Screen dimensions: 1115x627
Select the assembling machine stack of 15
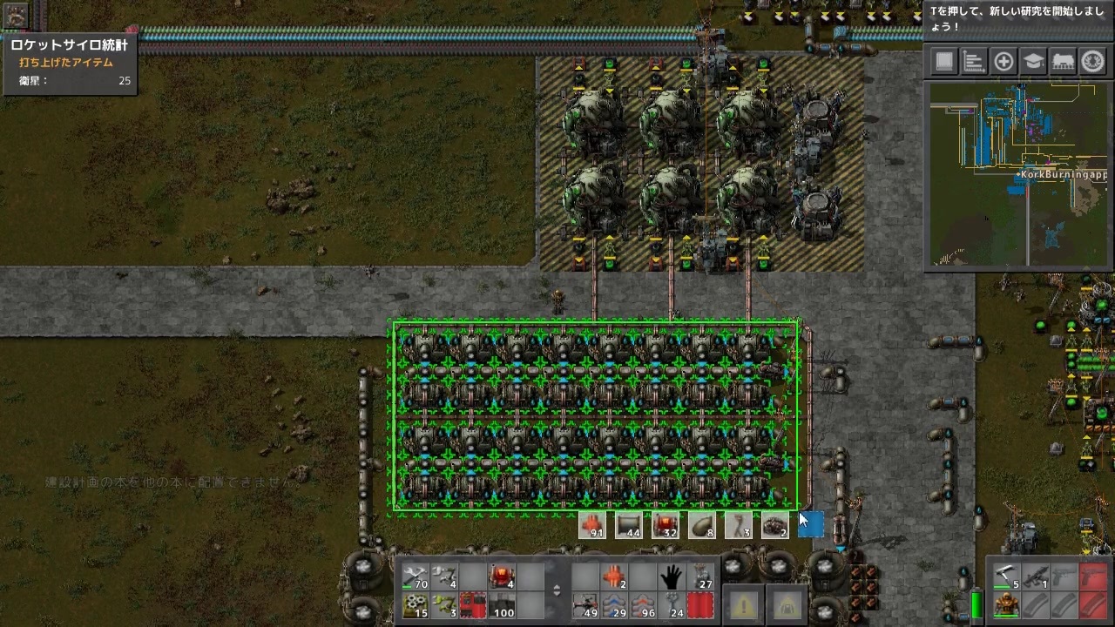(x=415, y=604)
